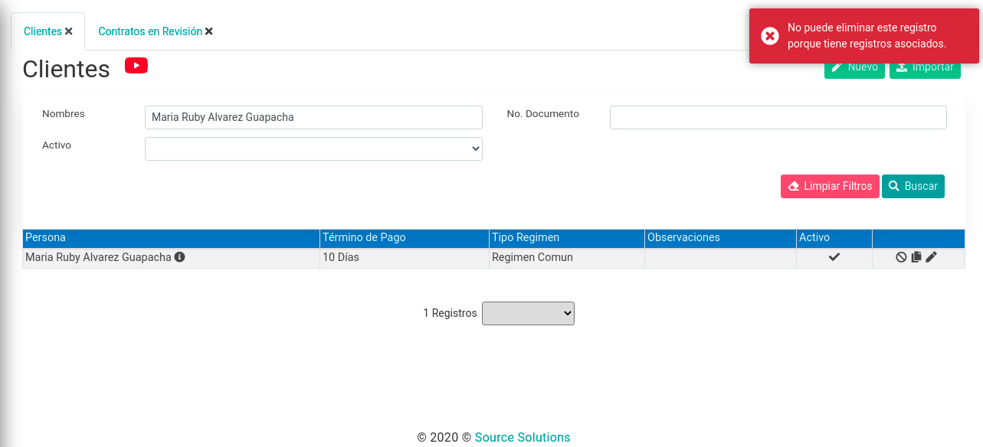Open the YouTube help video icon
The image size is (983, 447).
click(136, 66)
